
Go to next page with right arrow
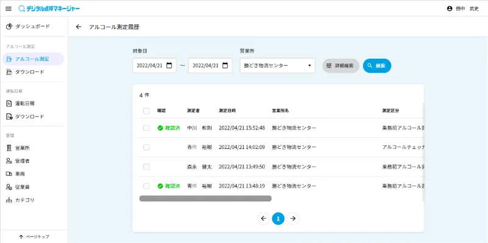point(293,219)
